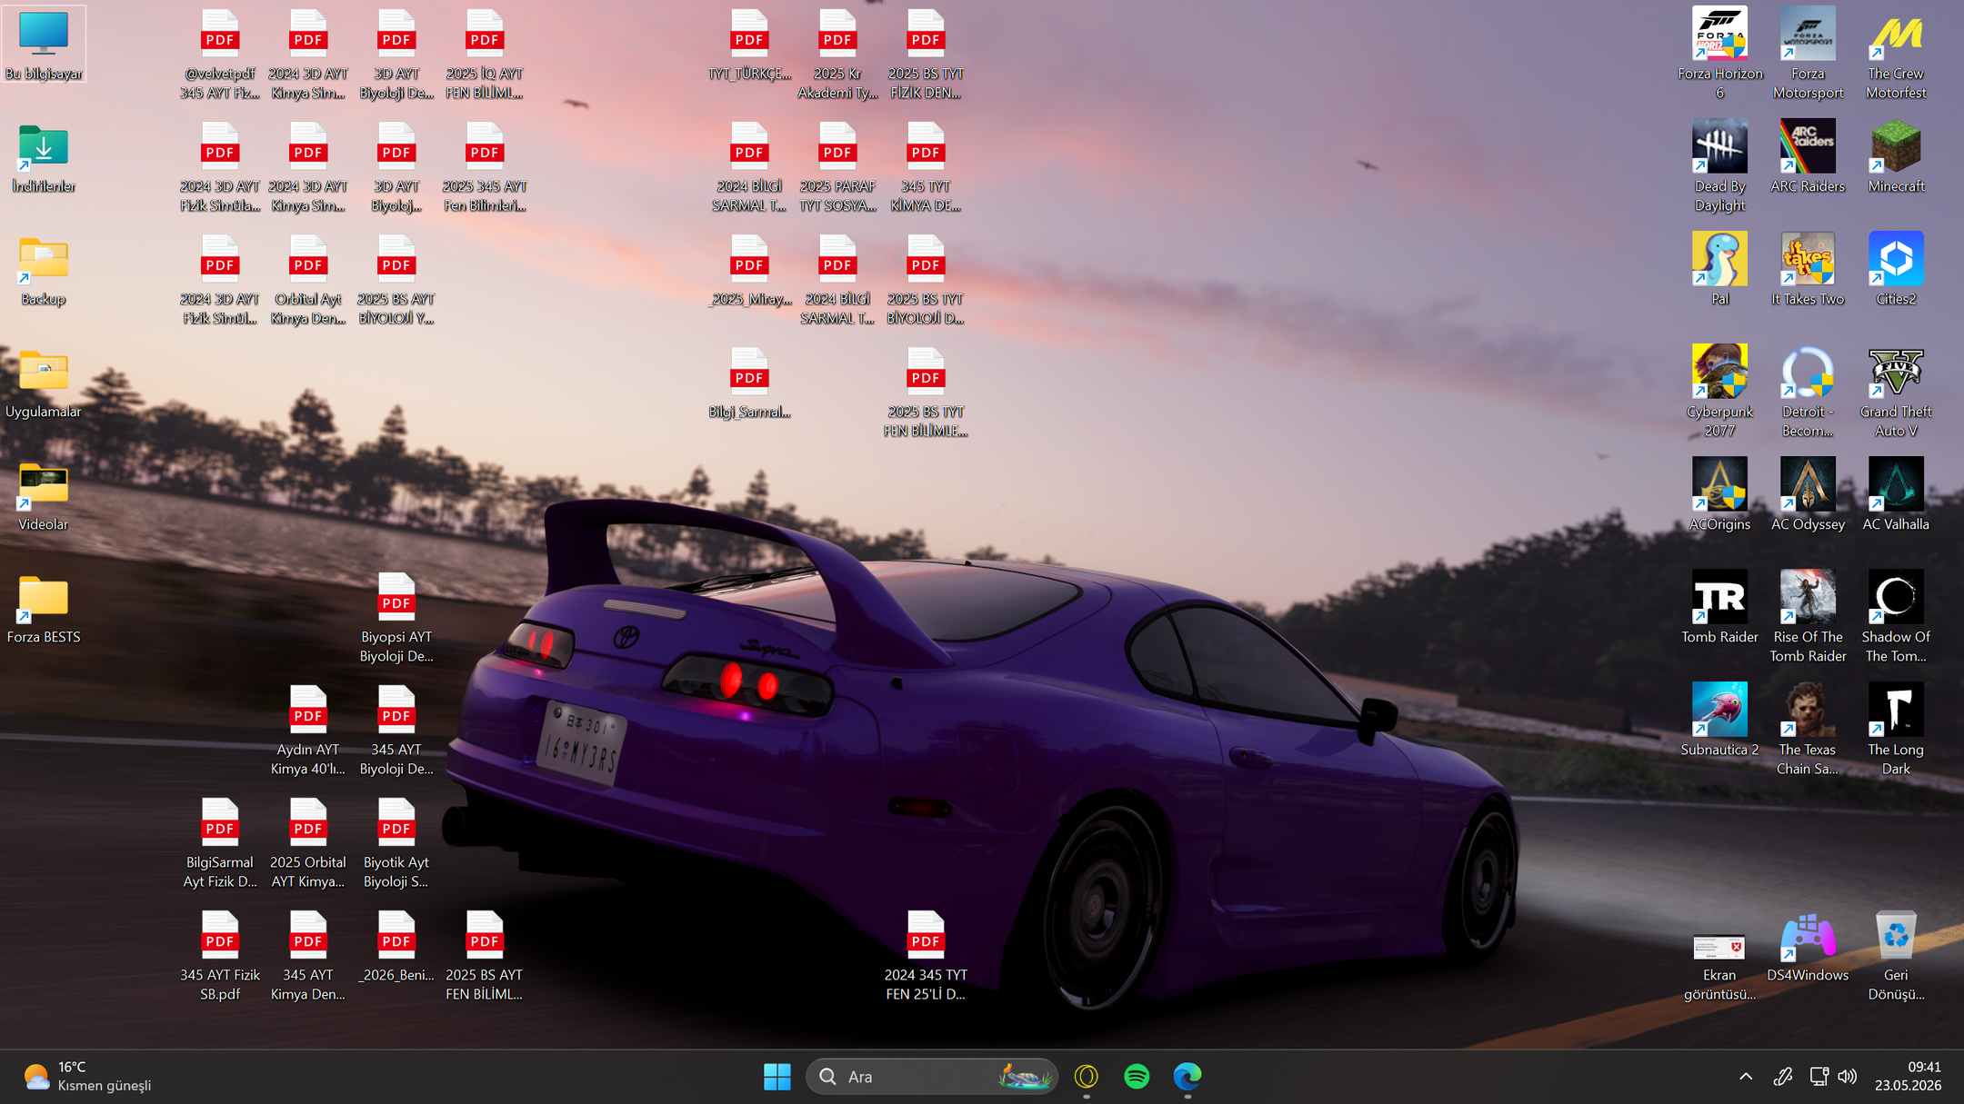
Task: Expand hidden system tray icons
Action: (x=1746, y=1077)
